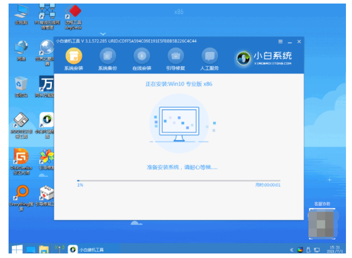This screenshot has height=258, width=352.
Task: Select the 系统安装 (System Install) icon
Action: point(74,59)
